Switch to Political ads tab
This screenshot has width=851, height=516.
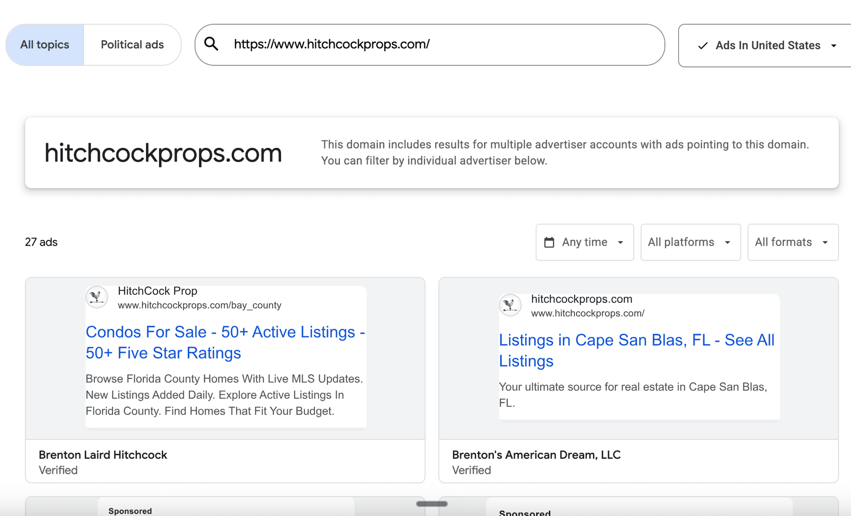click(132, 45)
